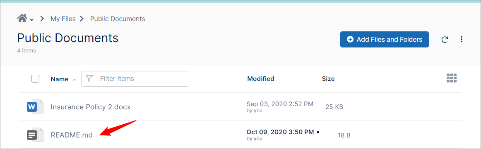This screenshot has height=149, width=481.
Task: Refresh the folder listing
Action: point(445,40)
